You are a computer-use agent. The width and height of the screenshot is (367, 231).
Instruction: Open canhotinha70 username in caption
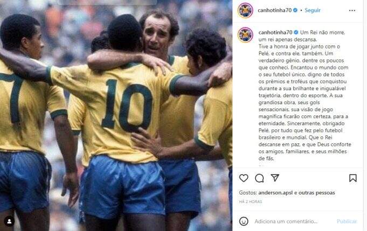pos(275,32)
